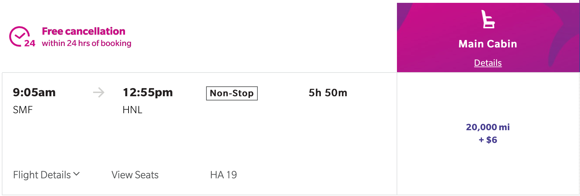Click the 5h 50m flight duration

tap(328, 93)
